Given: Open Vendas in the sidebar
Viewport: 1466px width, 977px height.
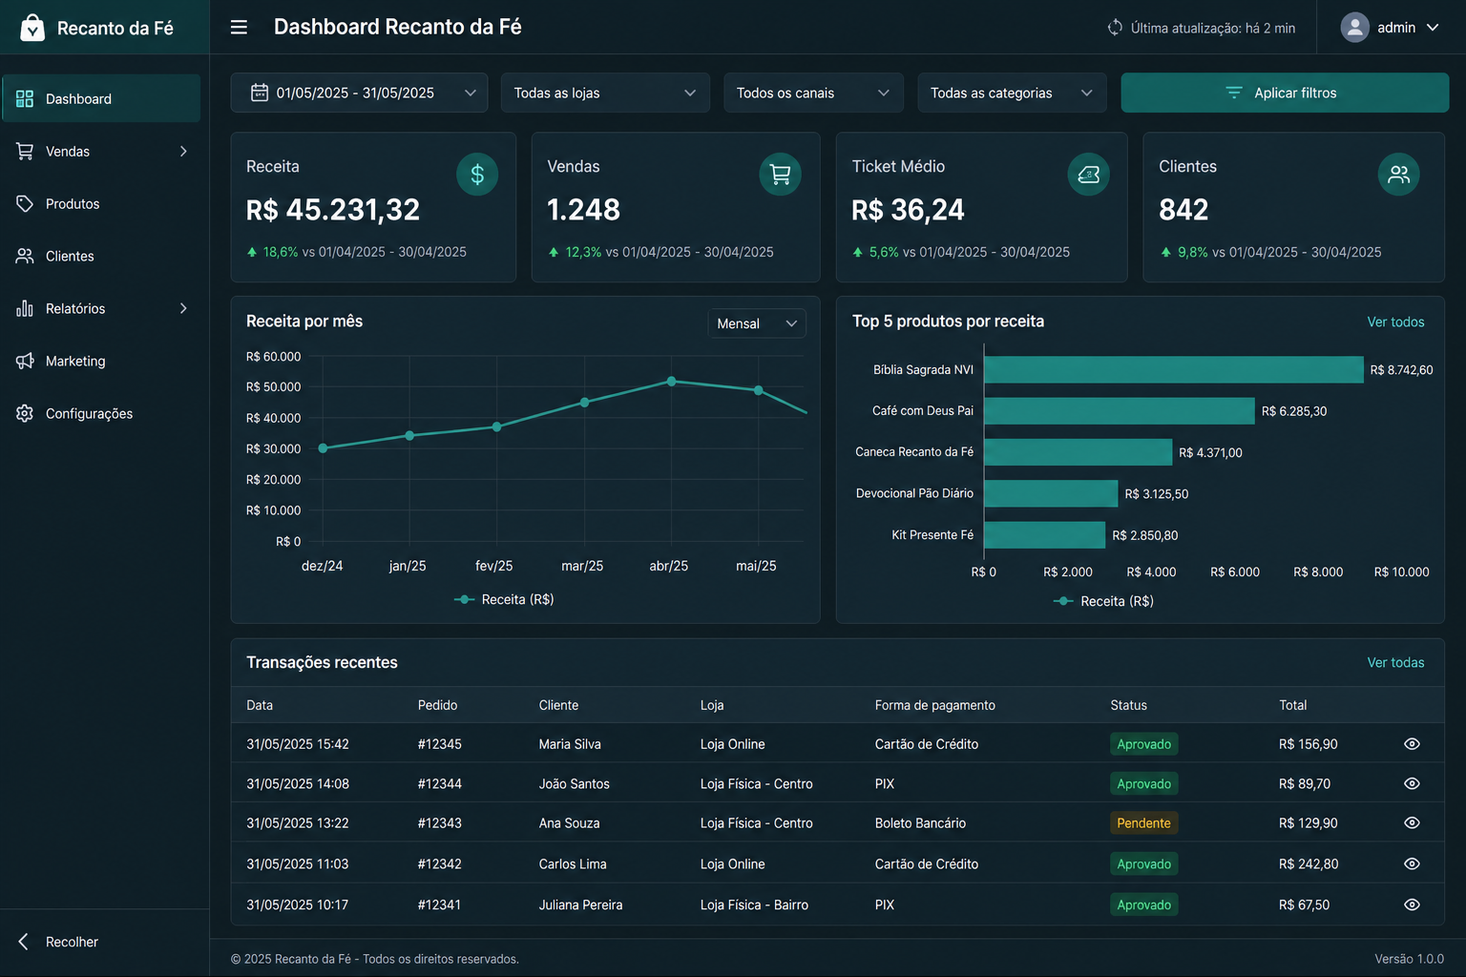Looking at the screenshot, I should click(101, 151).
